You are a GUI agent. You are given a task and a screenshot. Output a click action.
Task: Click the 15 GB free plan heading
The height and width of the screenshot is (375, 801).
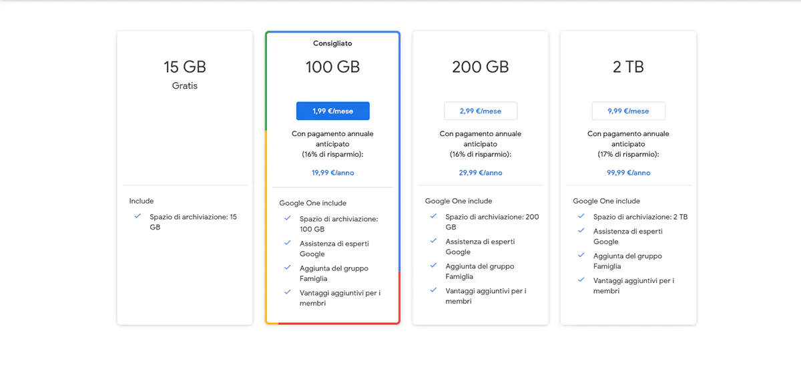pos(185,67)
